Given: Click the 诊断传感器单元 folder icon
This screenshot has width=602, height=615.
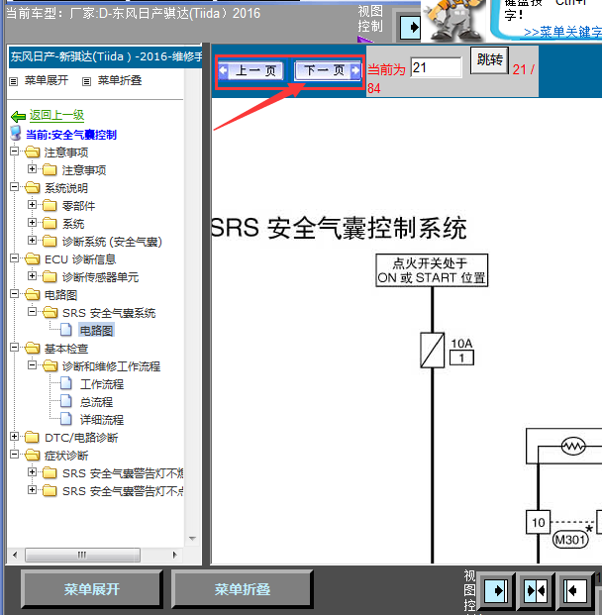Looking at the screenshot, I should [x=50, y=277].
